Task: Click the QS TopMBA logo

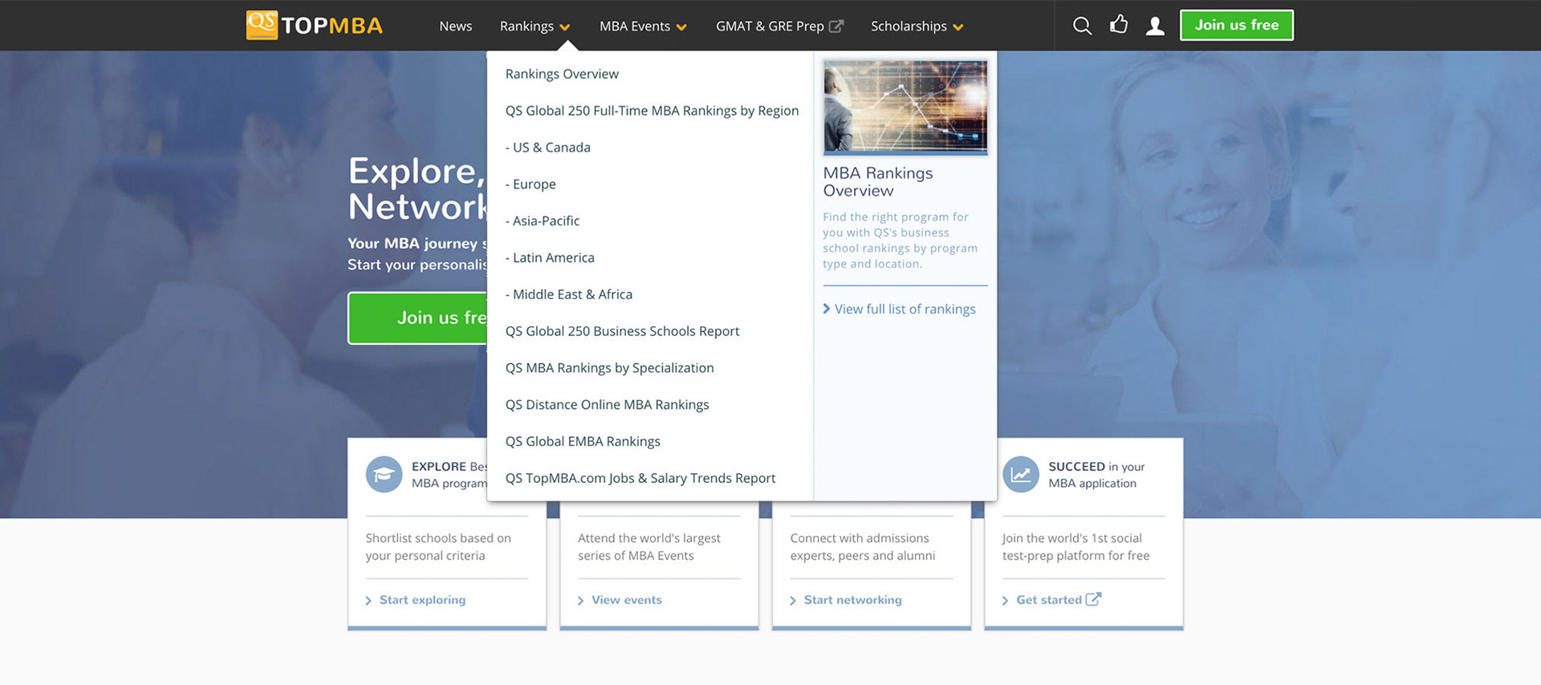Action: coord(314,25)
